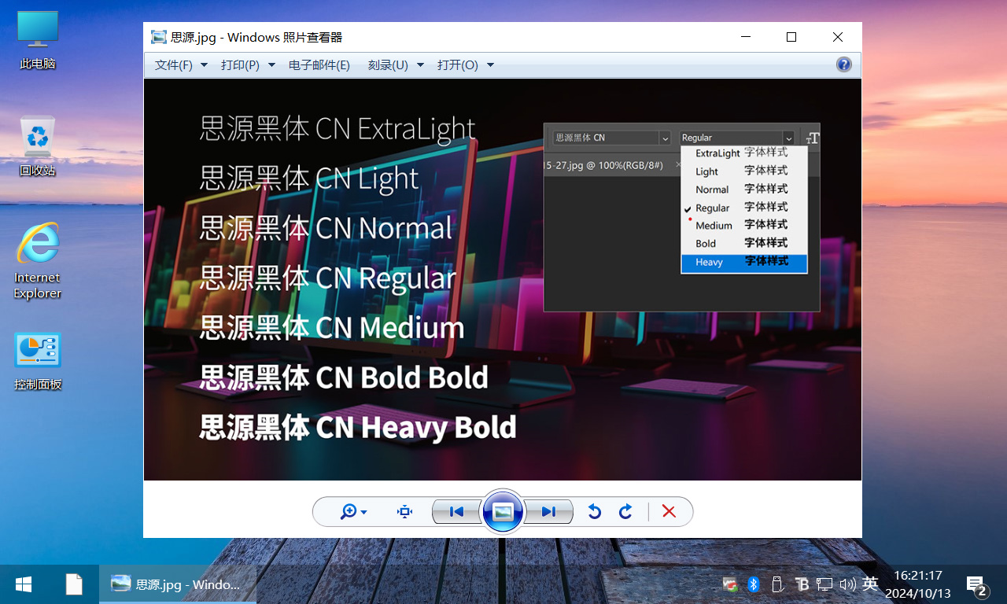Select the 控制面板 desktop icon
Image resolution: width=1007 pixels, height=604 pixels.
[x=38, y=362]
